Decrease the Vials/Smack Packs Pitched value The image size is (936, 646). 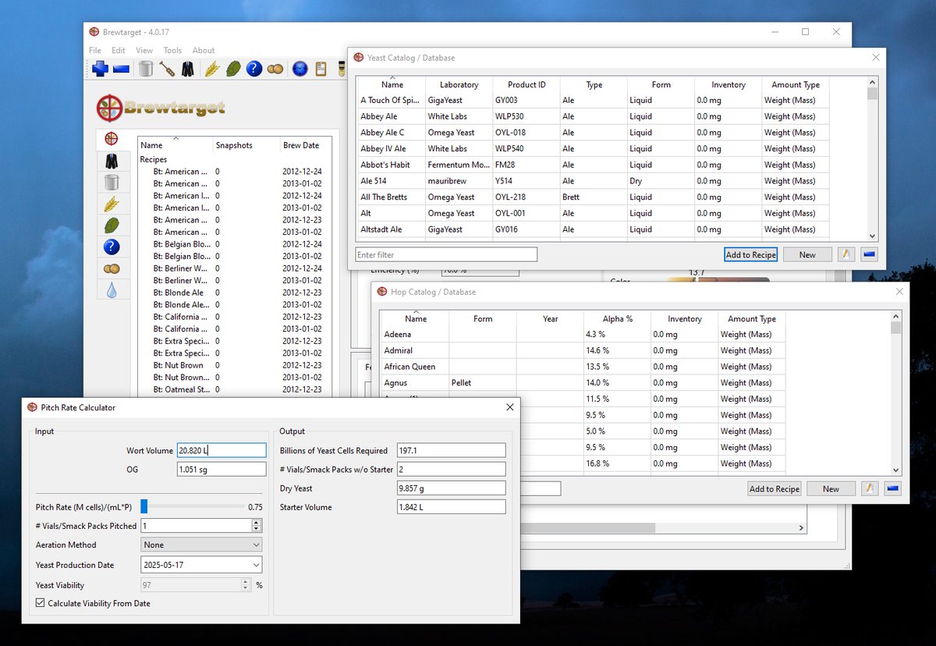[257, 530]
